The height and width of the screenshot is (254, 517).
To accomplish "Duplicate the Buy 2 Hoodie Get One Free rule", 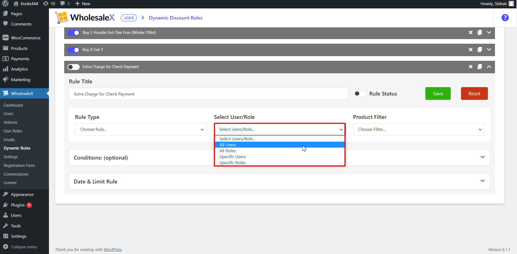I will (480, 33).
